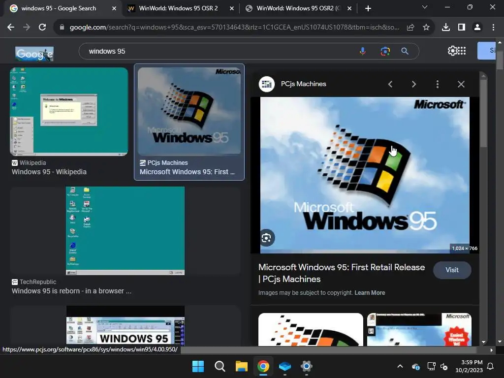504x378 pixels.
Task: Open Chrome profile menu
Action: click(477, 28)
